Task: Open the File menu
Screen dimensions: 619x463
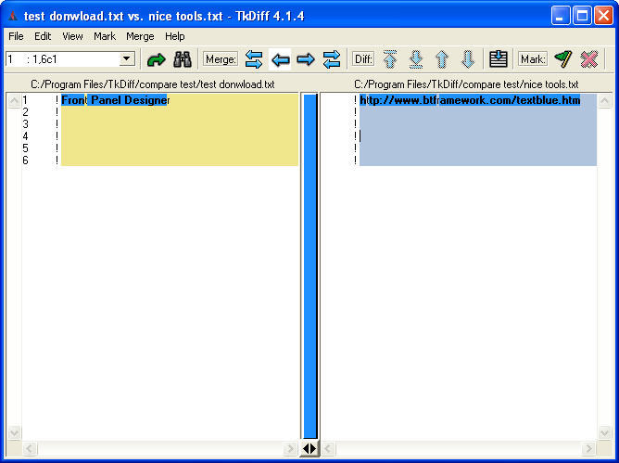Action: [16, 36]
